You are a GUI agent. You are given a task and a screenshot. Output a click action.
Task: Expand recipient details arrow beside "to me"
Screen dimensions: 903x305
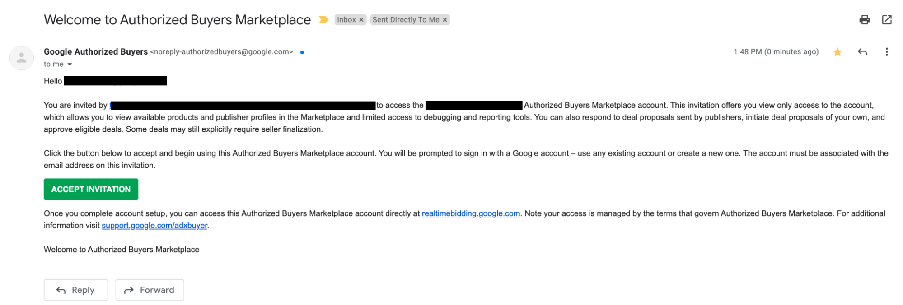pyautogui.click(x=70, y=65)
